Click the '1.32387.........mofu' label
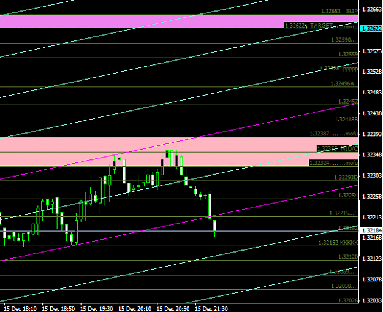 (x=333, y=134)
